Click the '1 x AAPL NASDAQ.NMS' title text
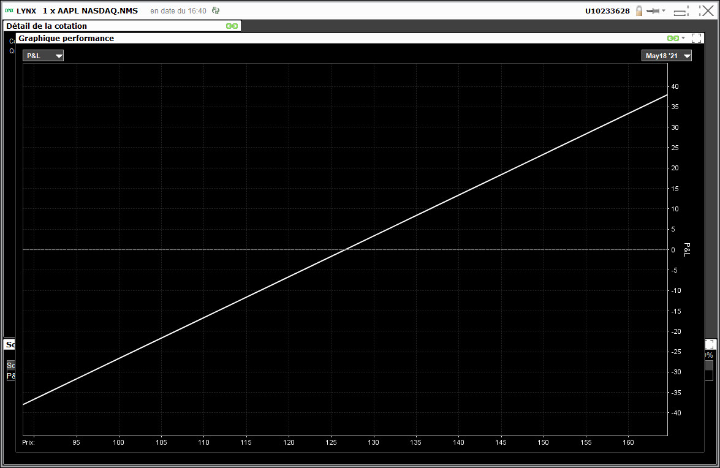The width and height of the screenshot is (720, 468). (91, 10)
